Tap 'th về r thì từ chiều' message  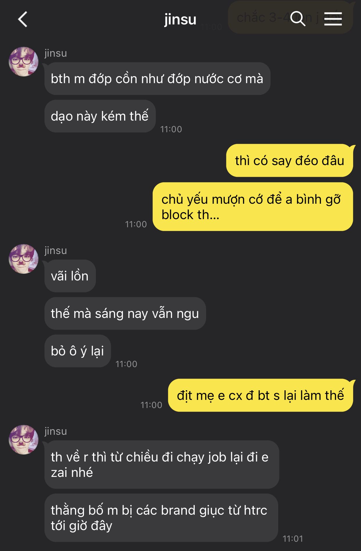tap(162, 464)
